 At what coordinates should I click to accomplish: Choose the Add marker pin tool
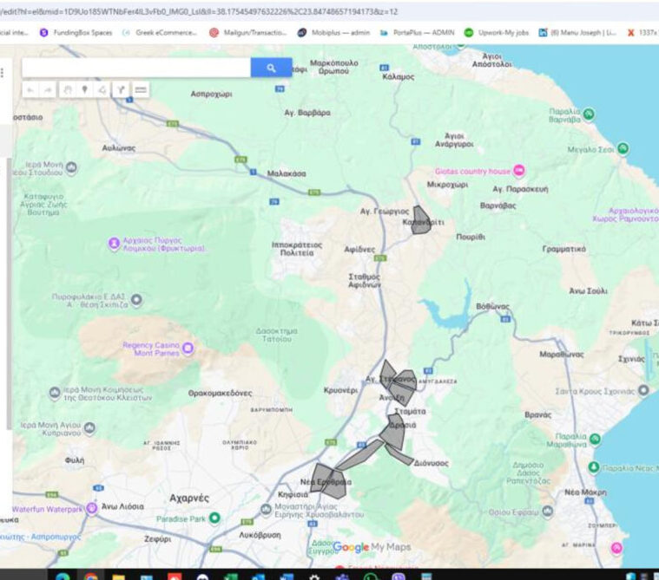coord(84,89)
